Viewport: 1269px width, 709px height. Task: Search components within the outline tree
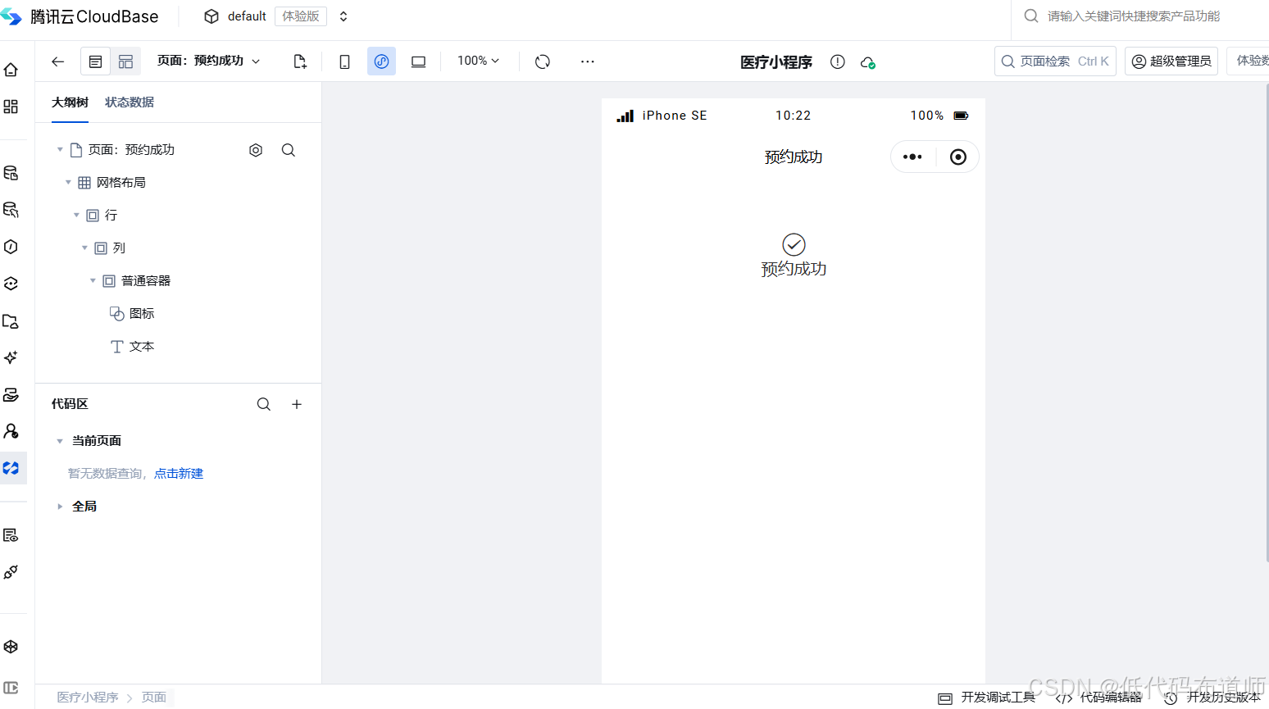click(289, 150)
